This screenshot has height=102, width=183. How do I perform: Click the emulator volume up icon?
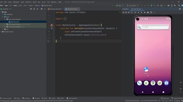[126, 12]
